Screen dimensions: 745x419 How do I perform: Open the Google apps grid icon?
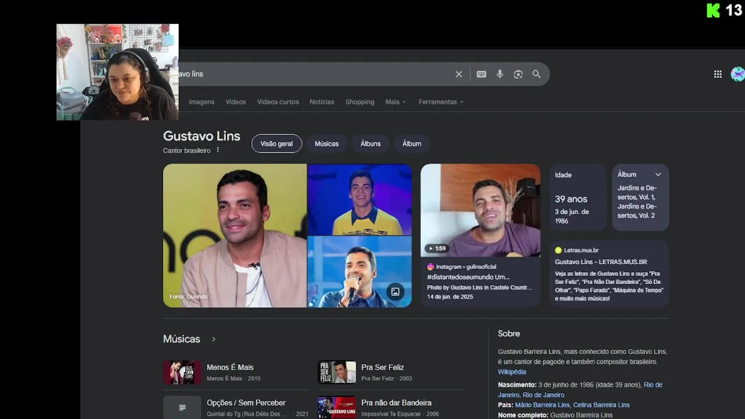pyautogui.click(x=718, y=74)
